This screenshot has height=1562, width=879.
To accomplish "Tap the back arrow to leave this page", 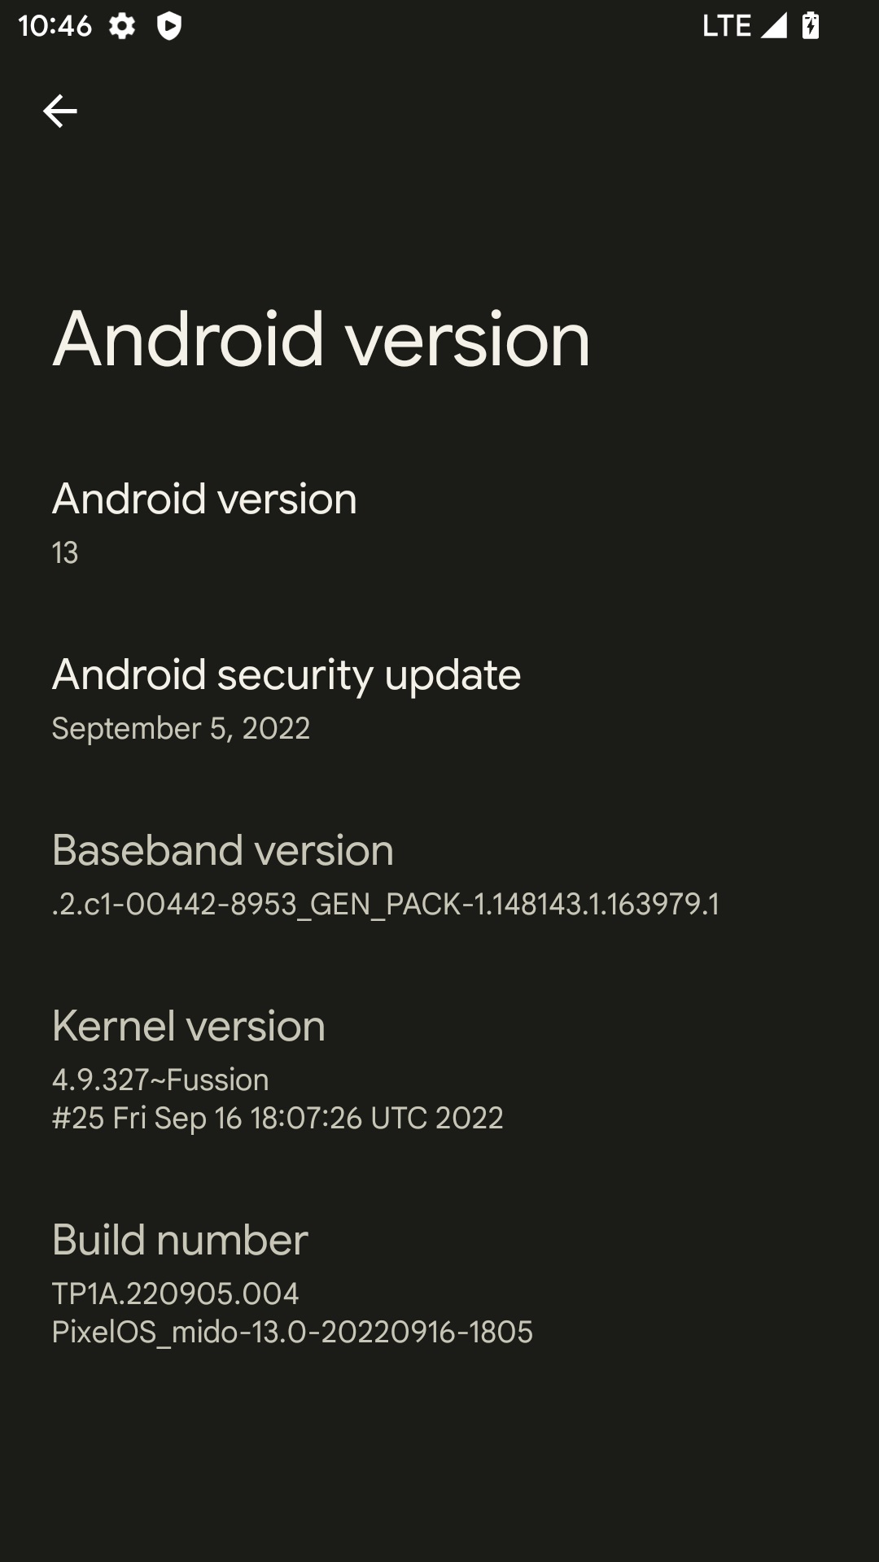I will pos(59,111).
